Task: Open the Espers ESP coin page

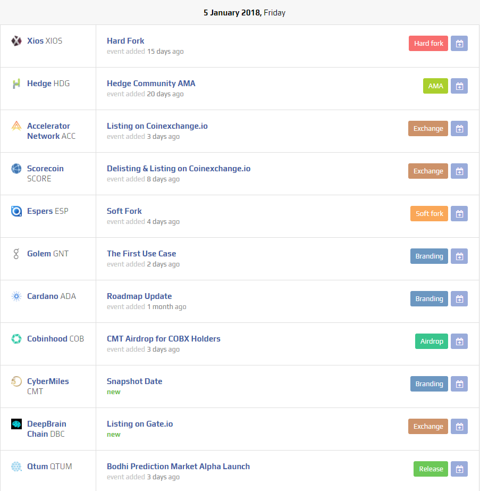Action: point(47,211)
